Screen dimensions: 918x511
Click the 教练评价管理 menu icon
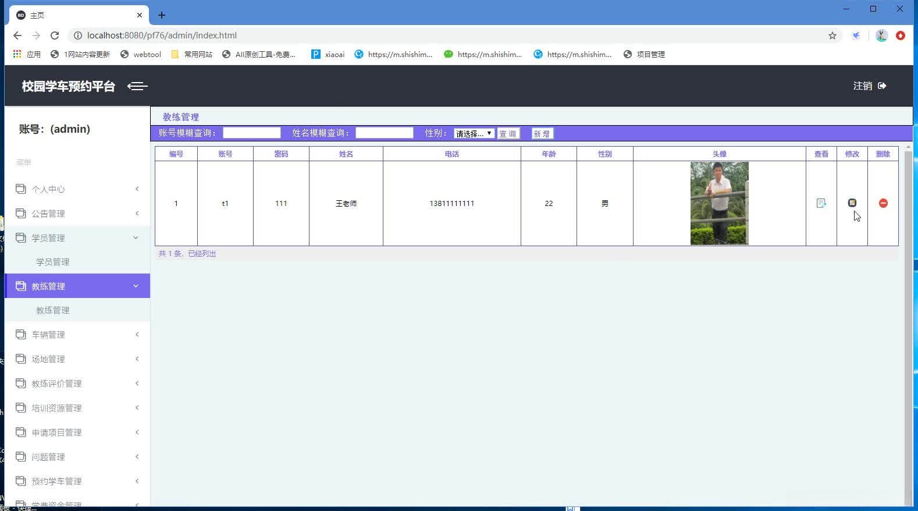click(x=21, y=383)
